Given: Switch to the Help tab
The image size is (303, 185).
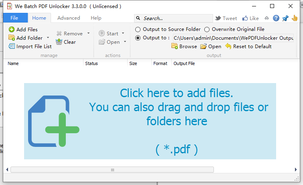Looking at the screenshot, I should (x=96, y=18).
